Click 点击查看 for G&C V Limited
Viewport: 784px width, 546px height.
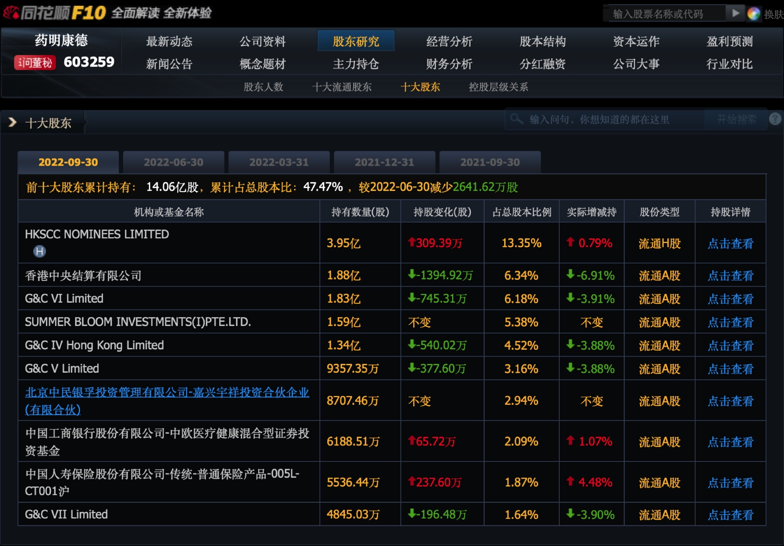(x=730, y=369)
